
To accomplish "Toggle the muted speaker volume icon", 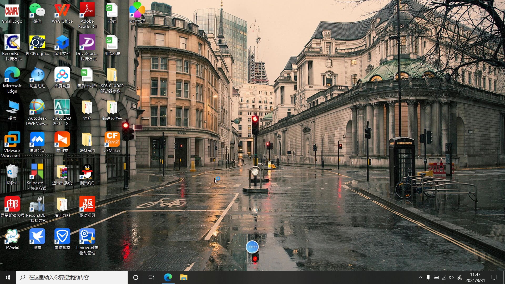I will (452, 277).
